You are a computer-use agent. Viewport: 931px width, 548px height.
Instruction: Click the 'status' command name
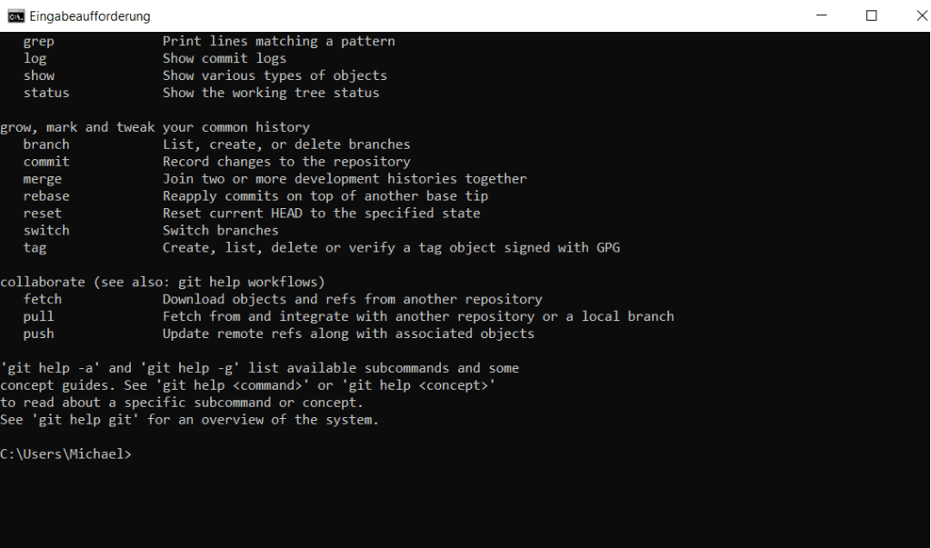point(46,93)
